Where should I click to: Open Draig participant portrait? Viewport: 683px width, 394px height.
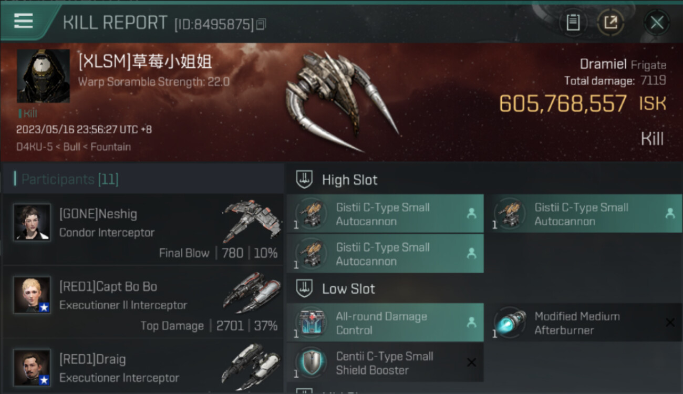(x=32, y=368)
